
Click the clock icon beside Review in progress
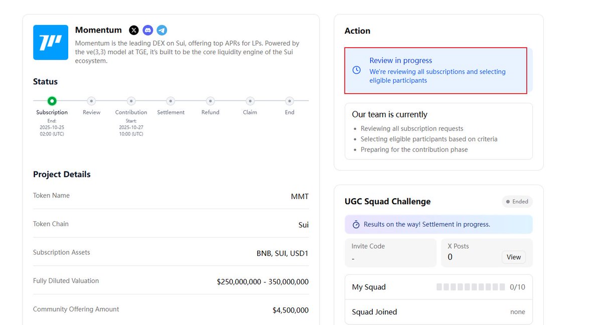pyautogui.click(x=357, y=70)
